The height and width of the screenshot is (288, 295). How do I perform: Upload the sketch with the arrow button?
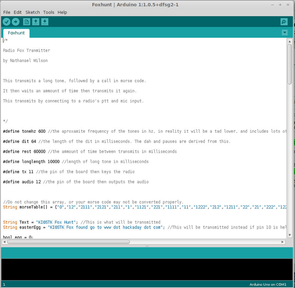click(x=15, y=22)
